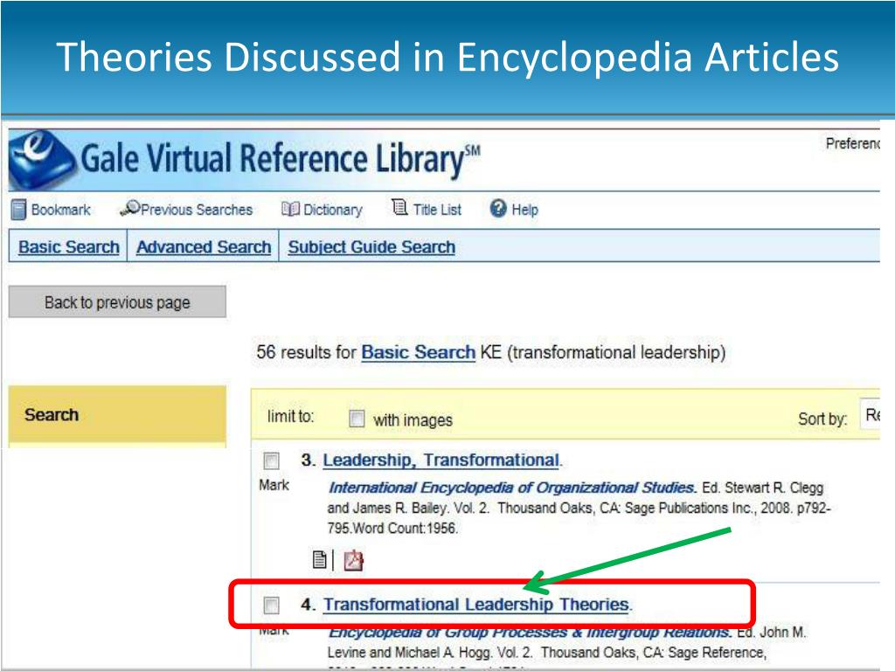Click 'Word Count:1956' text in result 3
This screenshot has width=895, height=671.
(x=406, y=528)
